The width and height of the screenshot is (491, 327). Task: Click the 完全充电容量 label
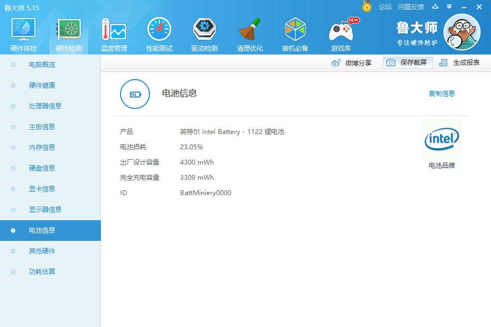coord(140,178)
